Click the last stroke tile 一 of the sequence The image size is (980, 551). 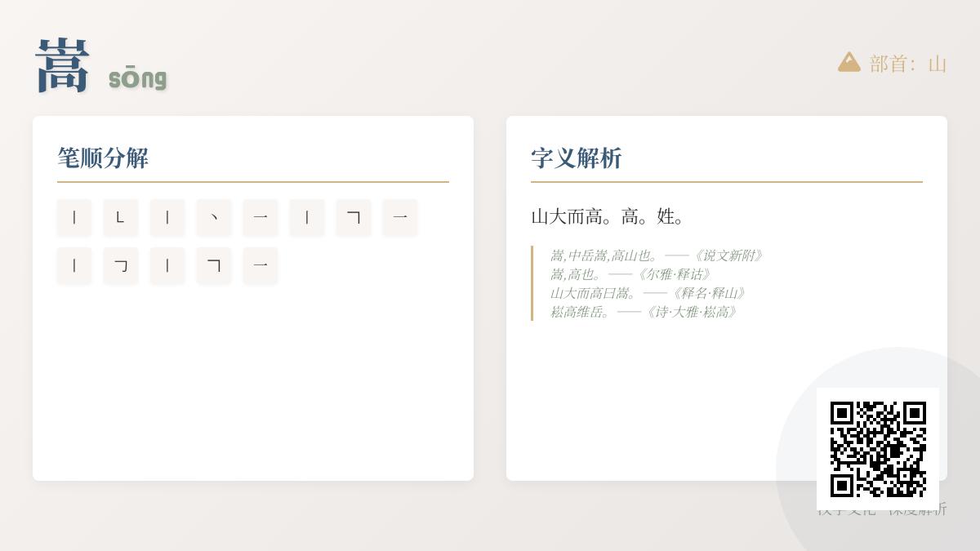click(x=261, y=265)
